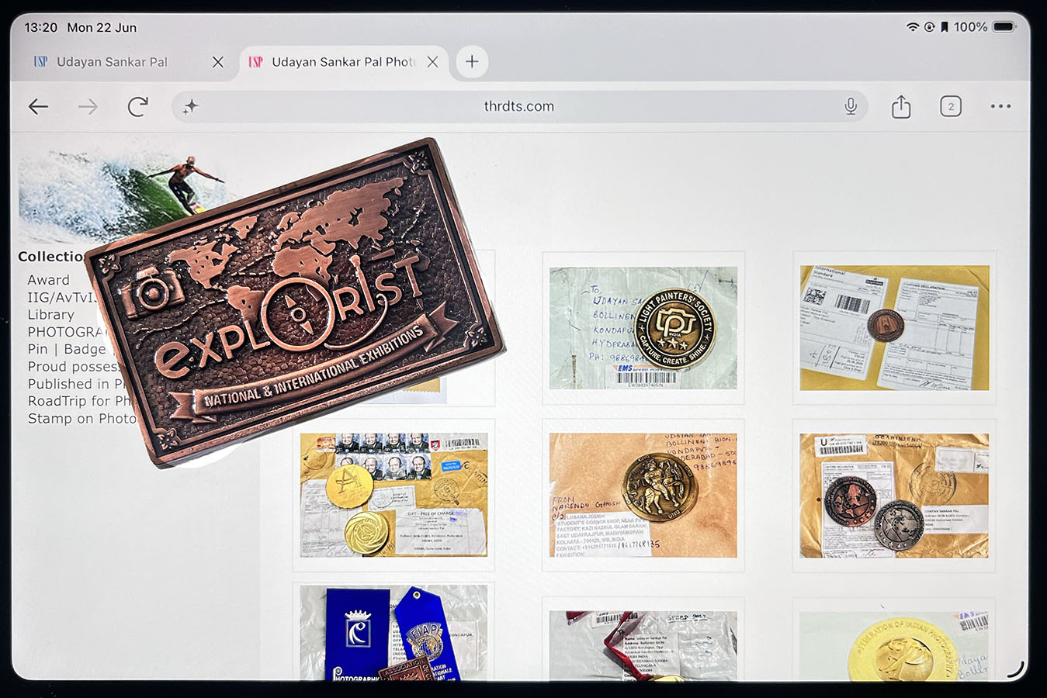
Task: Close the first Udayan Sankar Pal tab
Action: [x=218, y=62]
